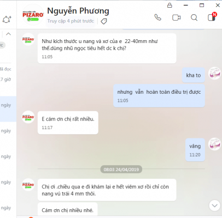Click the lock icon in title bar

[x=170, y=5]
